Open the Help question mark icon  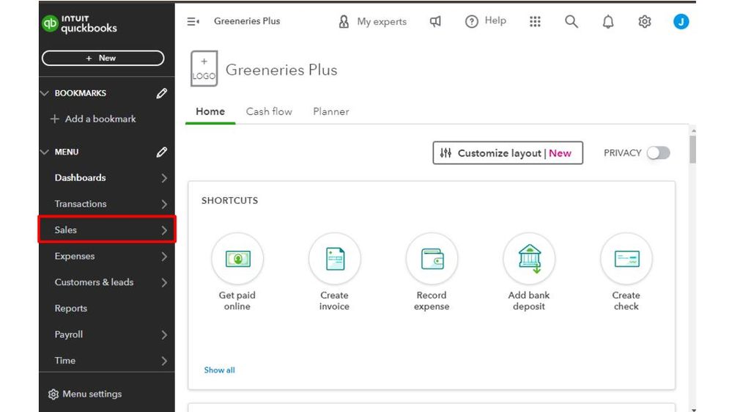pos(471,21)
